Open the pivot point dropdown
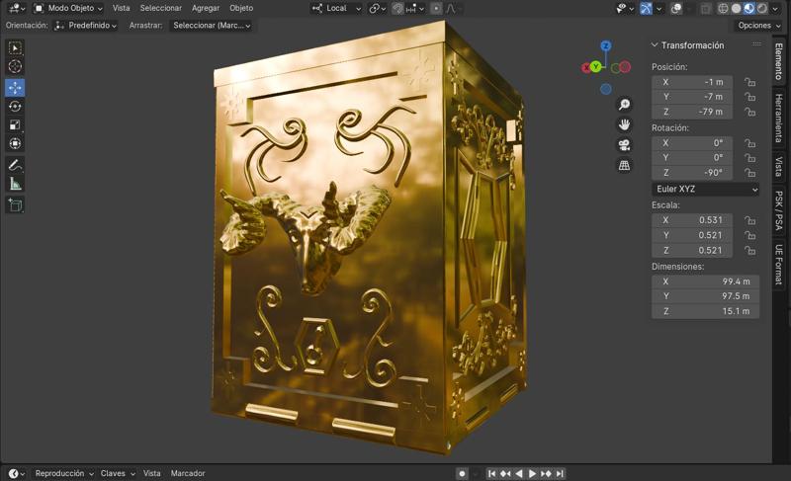The image size is (791, 481). [378, 9]
